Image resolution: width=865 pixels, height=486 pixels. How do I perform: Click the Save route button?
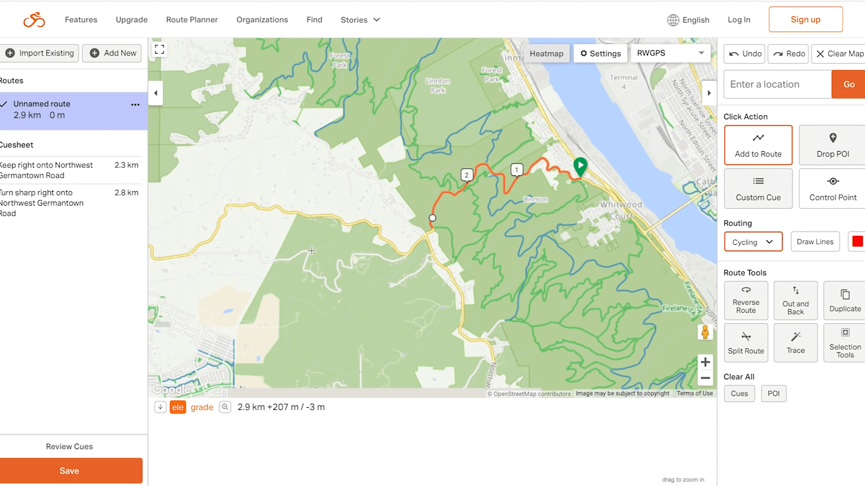(69, 471)
